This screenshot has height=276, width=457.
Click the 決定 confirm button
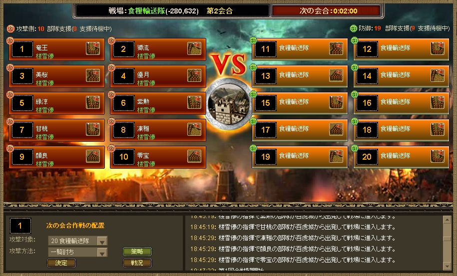[61, 263]
